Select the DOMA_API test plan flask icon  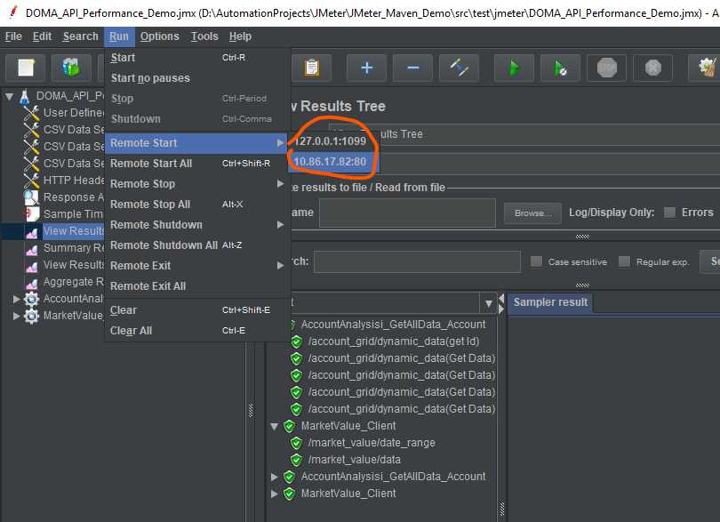tap(25, 97)
